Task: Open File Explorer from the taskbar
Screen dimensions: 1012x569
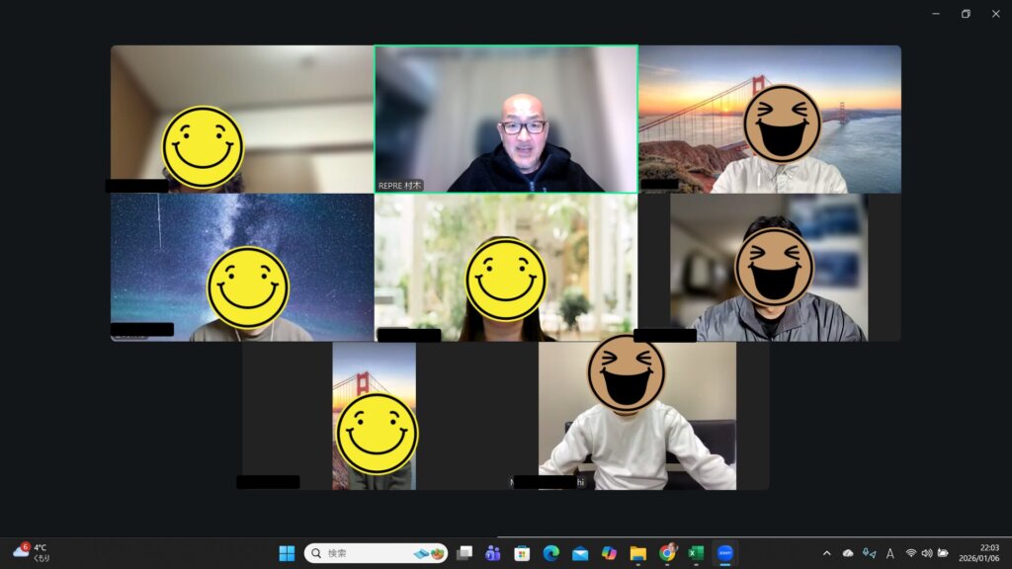Action: (x=638, y=553)
